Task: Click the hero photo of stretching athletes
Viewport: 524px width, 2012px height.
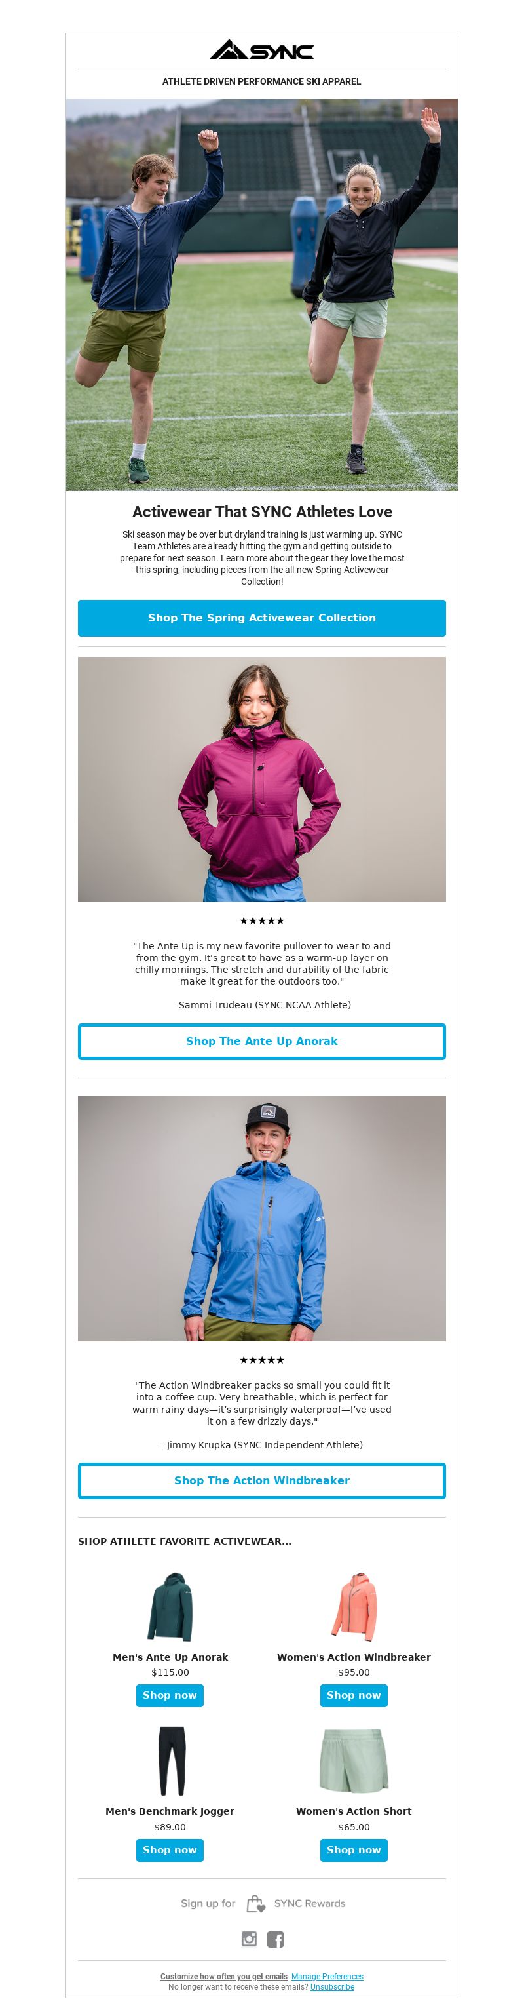Action: [261, 294]
